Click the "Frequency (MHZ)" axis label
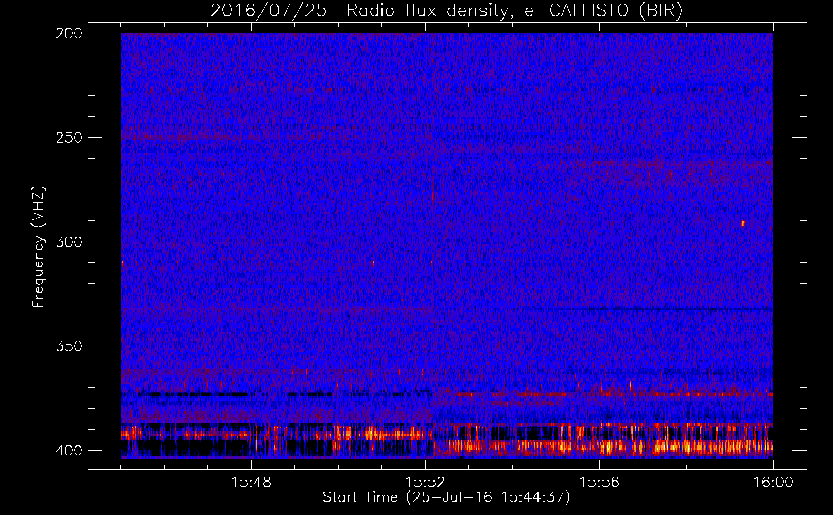 click(39, 247)
